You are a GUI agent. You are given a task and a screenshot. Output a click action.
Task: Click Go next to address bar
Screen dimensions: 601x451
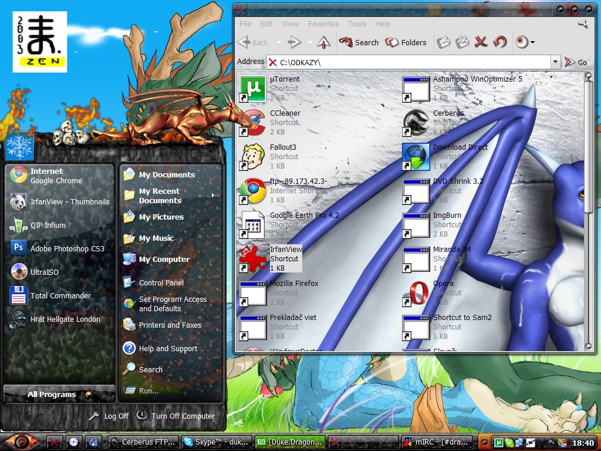[x=576, y=62]
